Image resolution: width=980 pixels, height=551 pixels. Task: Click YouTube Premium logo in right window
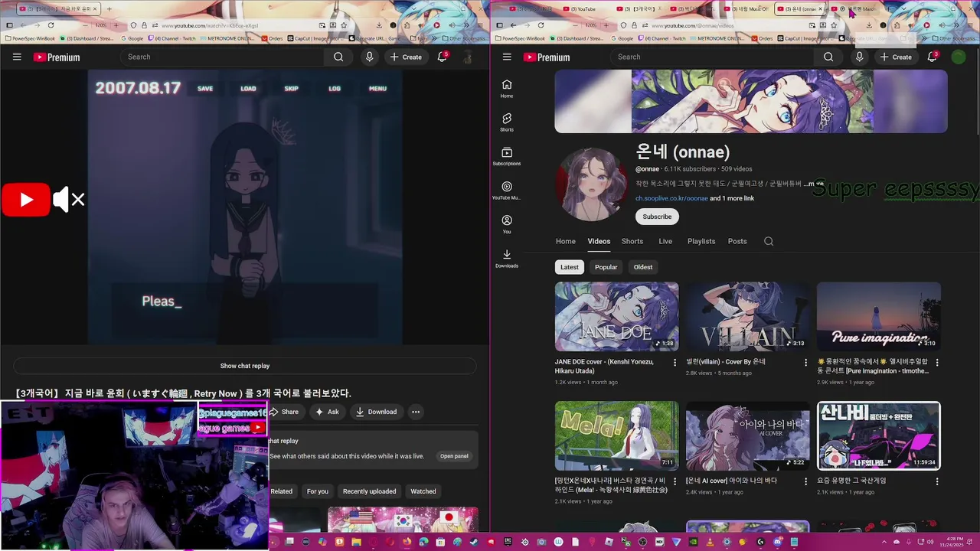(x=547, y=57)
